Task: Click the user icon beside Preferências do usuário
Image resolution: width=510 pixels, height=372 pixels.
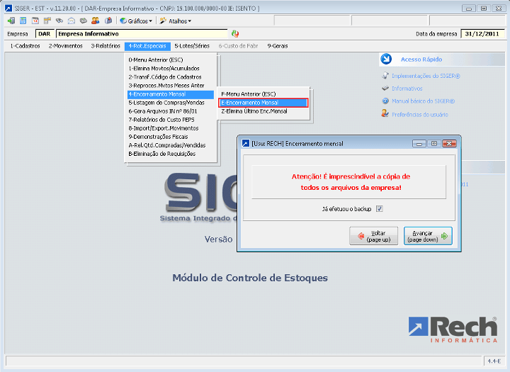Action: coord(385,113)
